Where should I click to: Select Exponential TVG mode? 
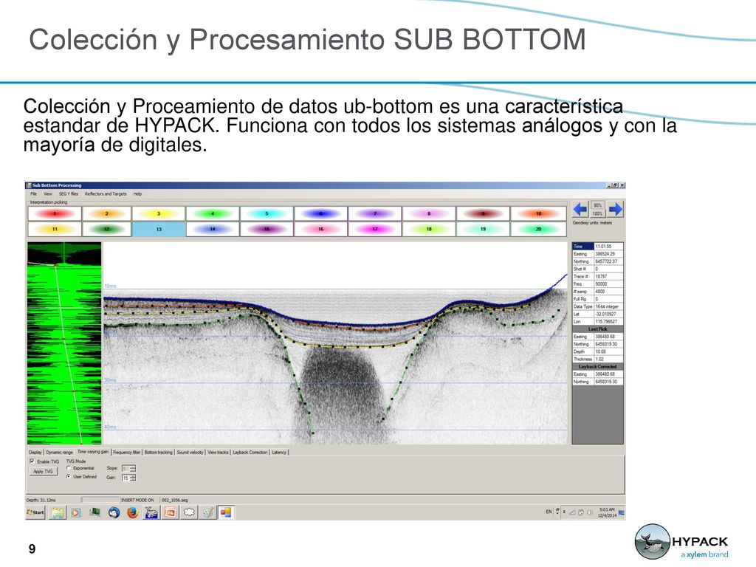[69, 468]
